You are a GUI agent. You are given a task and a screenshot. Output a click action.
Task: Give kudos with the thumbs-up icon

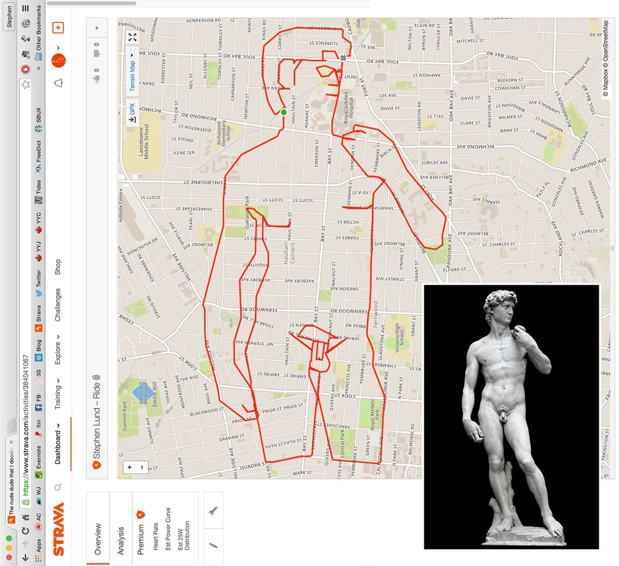tap(96, 78)
